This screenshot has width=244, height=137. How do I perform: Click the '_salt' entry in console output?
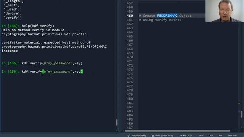coord(11,5)
